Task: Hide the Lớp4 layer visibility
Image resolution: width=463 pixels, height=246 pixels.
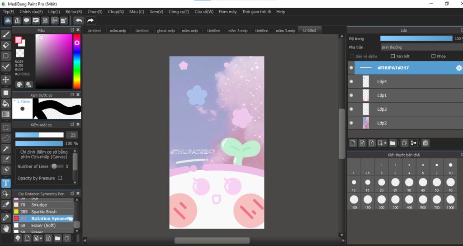Action: pyautogui.click(x=351, y=82)
